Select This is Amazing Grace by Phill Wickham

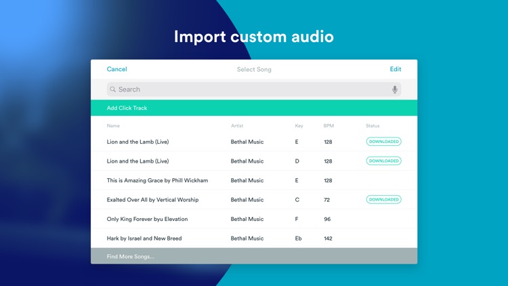tap(157, 181)
